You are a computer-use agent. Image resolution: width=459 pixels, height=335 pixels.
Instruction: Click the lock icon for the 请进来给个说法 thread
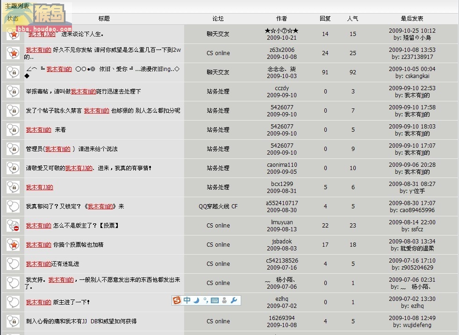point(13,149)
